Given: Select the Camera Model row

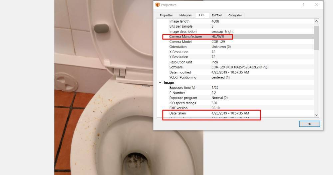Looking at the screenshot, I should coord(235,42).
